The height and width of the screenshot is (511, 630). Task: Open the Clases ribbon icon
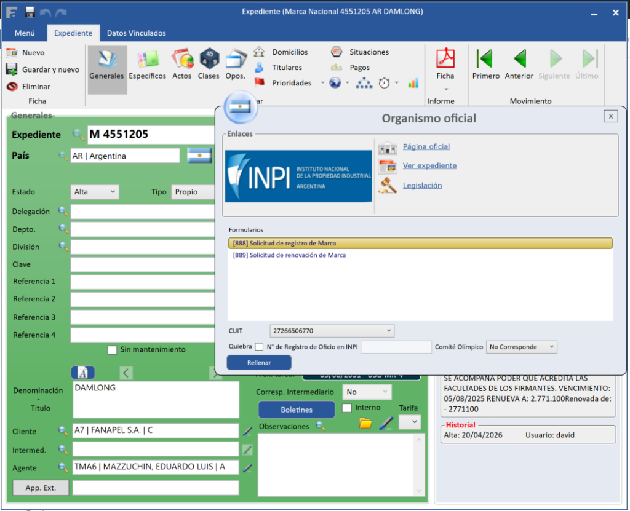[x=209, y=60]
